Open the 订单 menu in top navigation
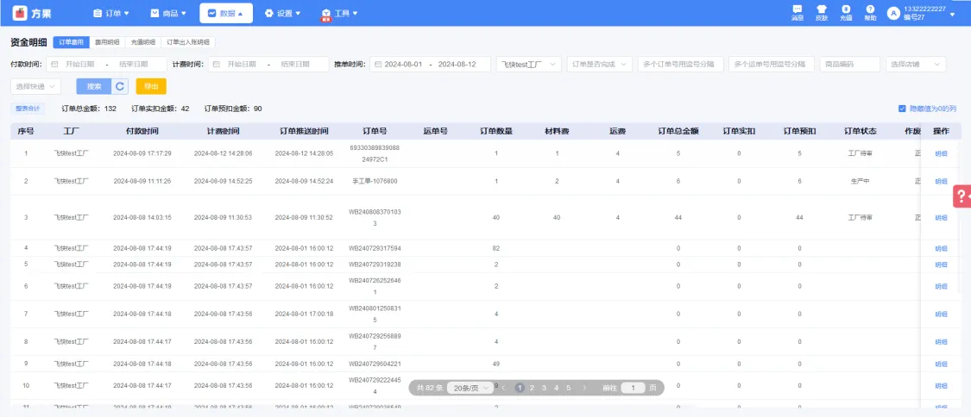 (x=110, y=13)
